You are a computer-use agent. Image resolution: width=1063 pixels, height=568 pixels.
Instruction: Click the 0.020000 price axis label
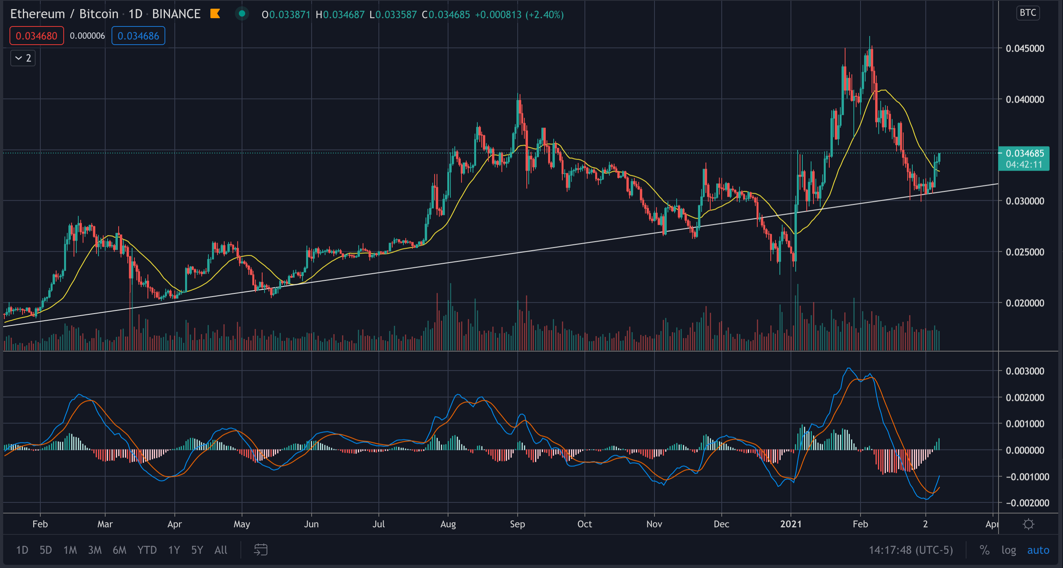click(1025, 303)
